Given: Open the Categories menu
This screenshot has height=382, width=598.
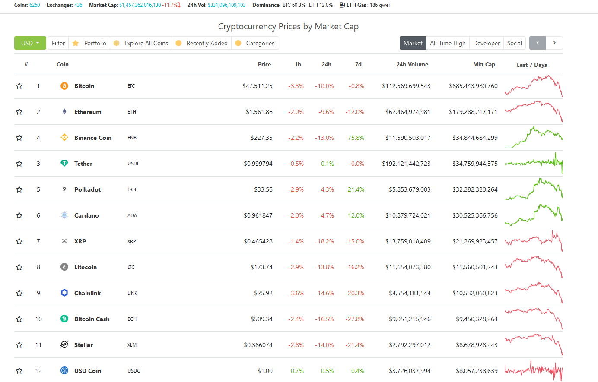Looking at the screenshot, I should (255, 43).
